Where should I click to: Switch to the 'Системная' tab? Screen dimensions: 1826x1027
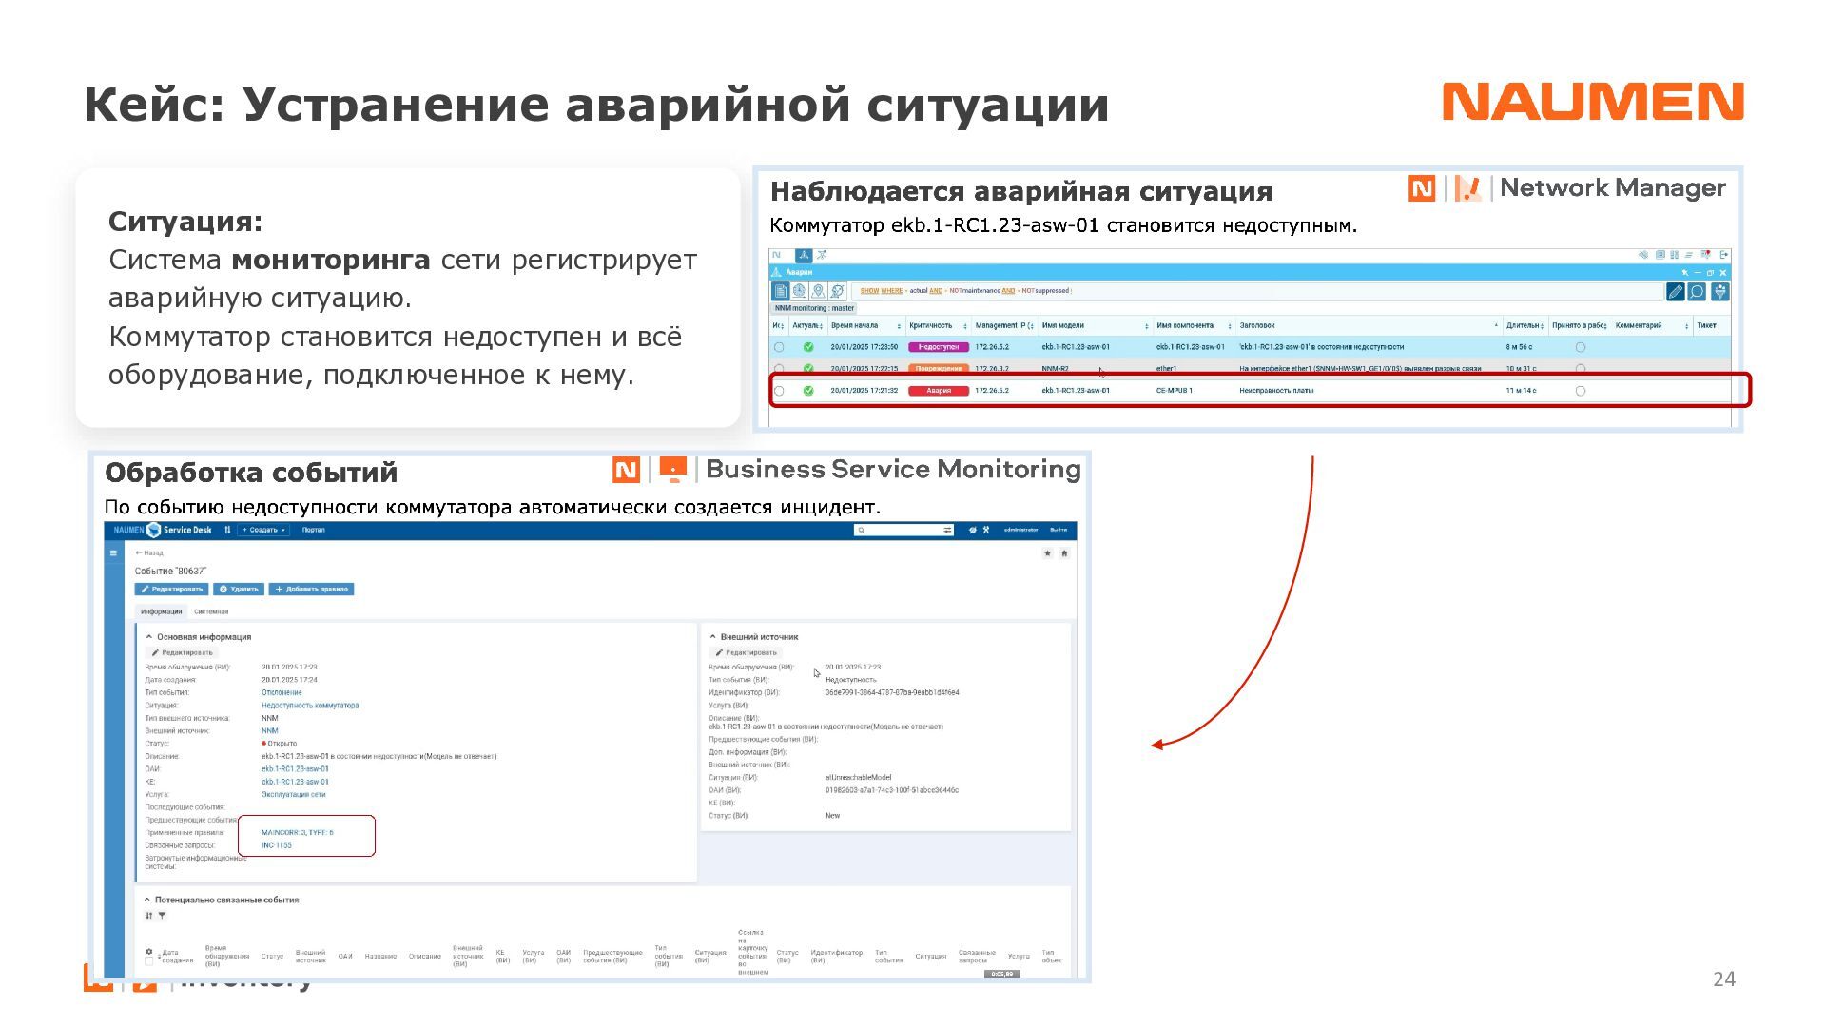point(211,611)
